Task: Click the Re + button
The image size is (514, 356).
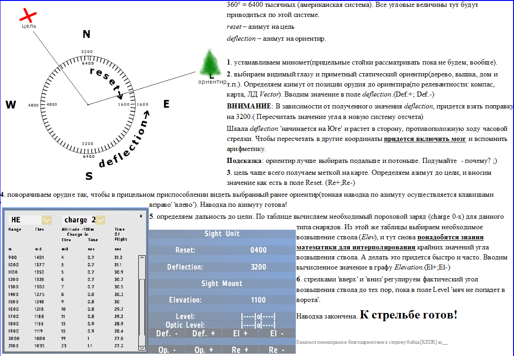Action: pos(241,350)
